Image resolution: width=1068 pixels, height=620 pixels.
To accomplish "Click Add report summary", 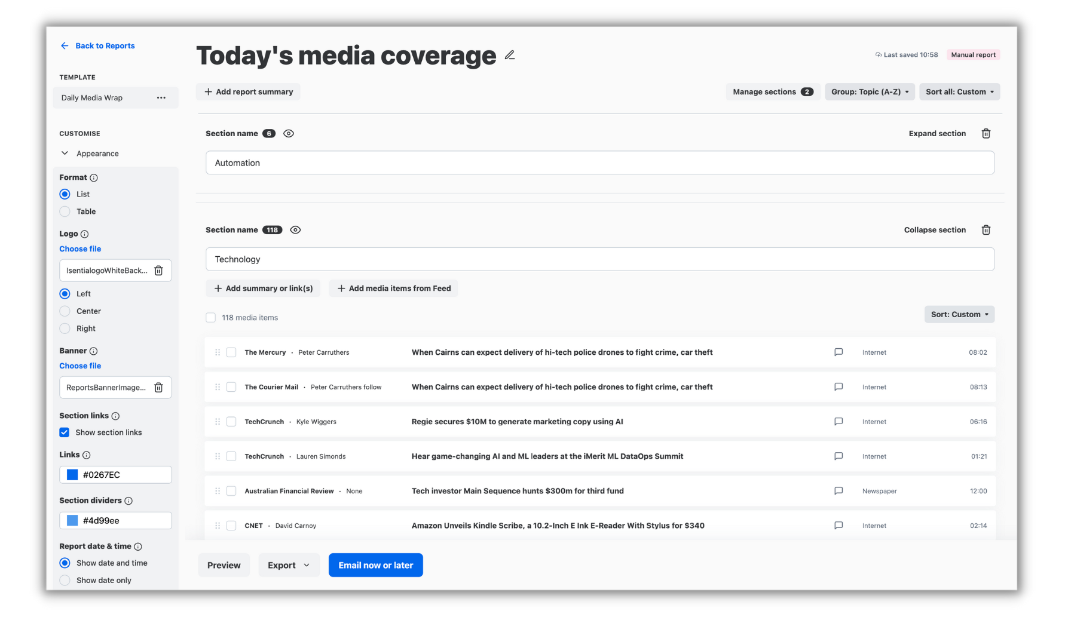I will click(x=248, y=92).
